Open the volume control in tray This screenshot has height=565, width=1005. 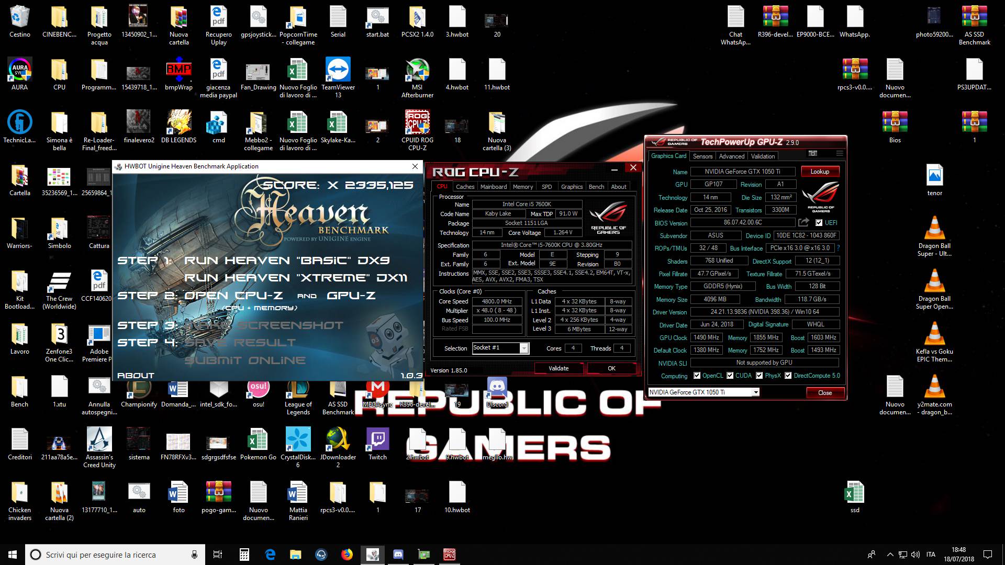tap(915, 555)
